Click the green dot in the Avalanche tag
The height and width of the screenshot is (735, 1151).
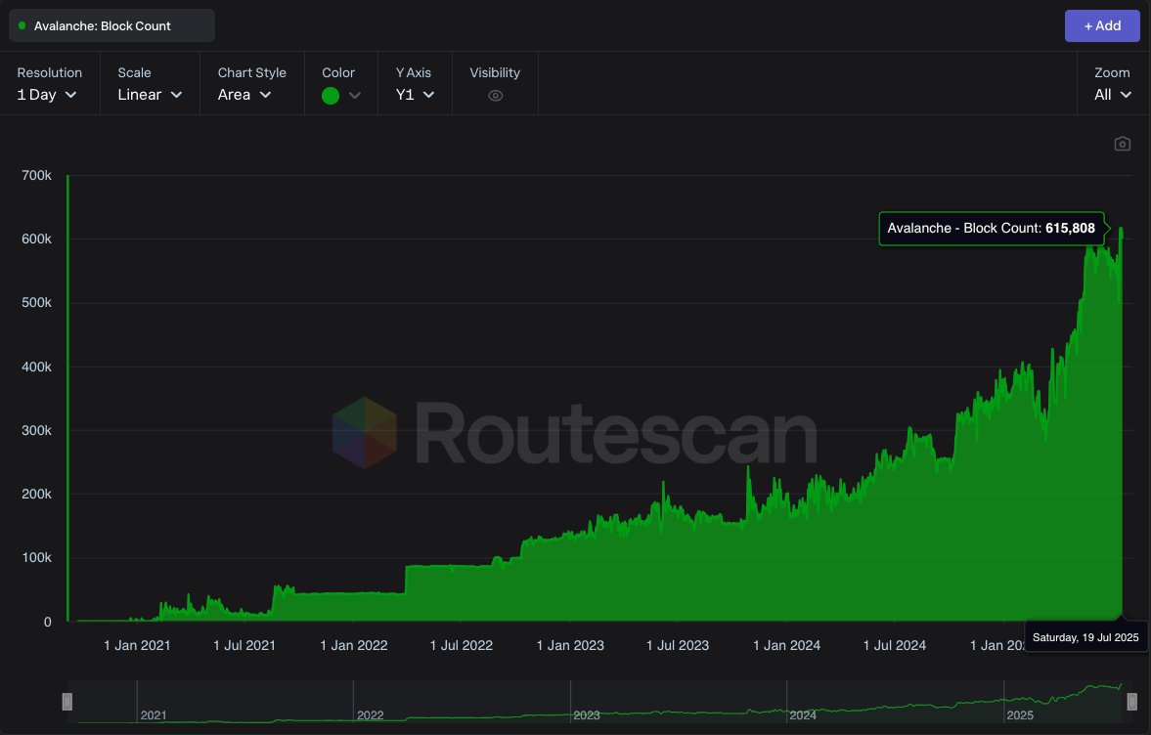(22, 25)
